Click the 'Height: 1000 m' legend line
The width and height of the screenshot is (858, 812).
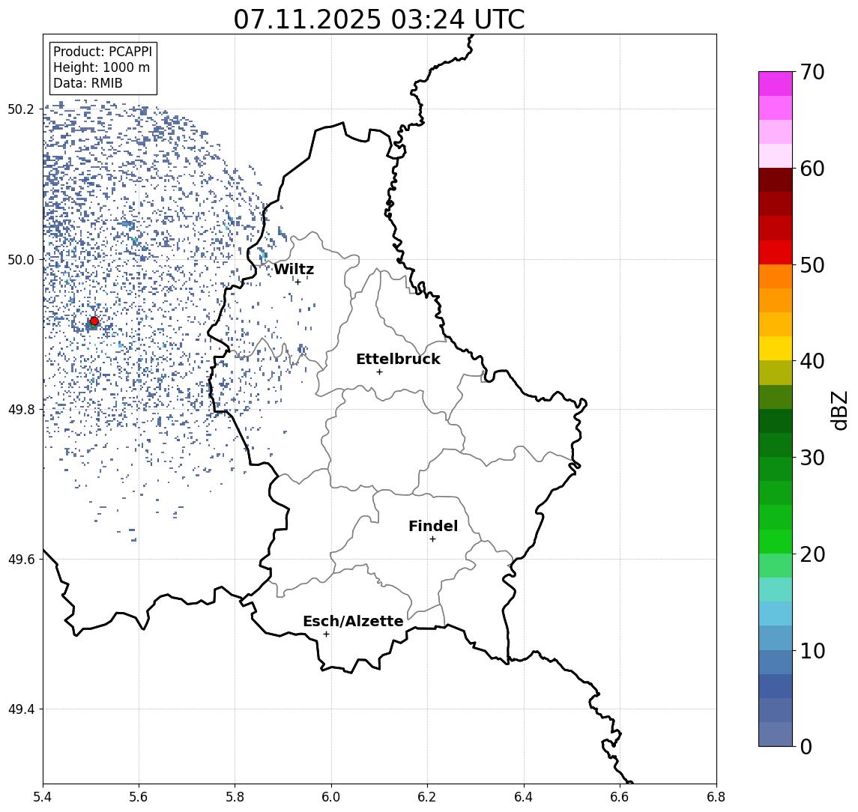pyautogui.click(x=101, y=68)
